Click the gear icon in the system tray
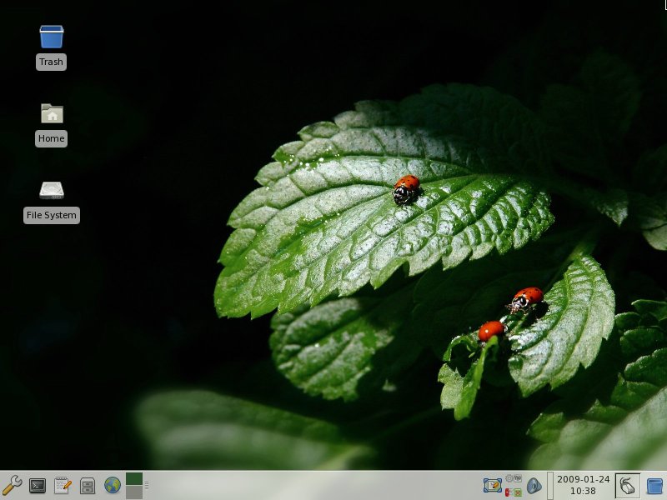Image resolution: width=667 pixels, height=500 pixels. 509,479
